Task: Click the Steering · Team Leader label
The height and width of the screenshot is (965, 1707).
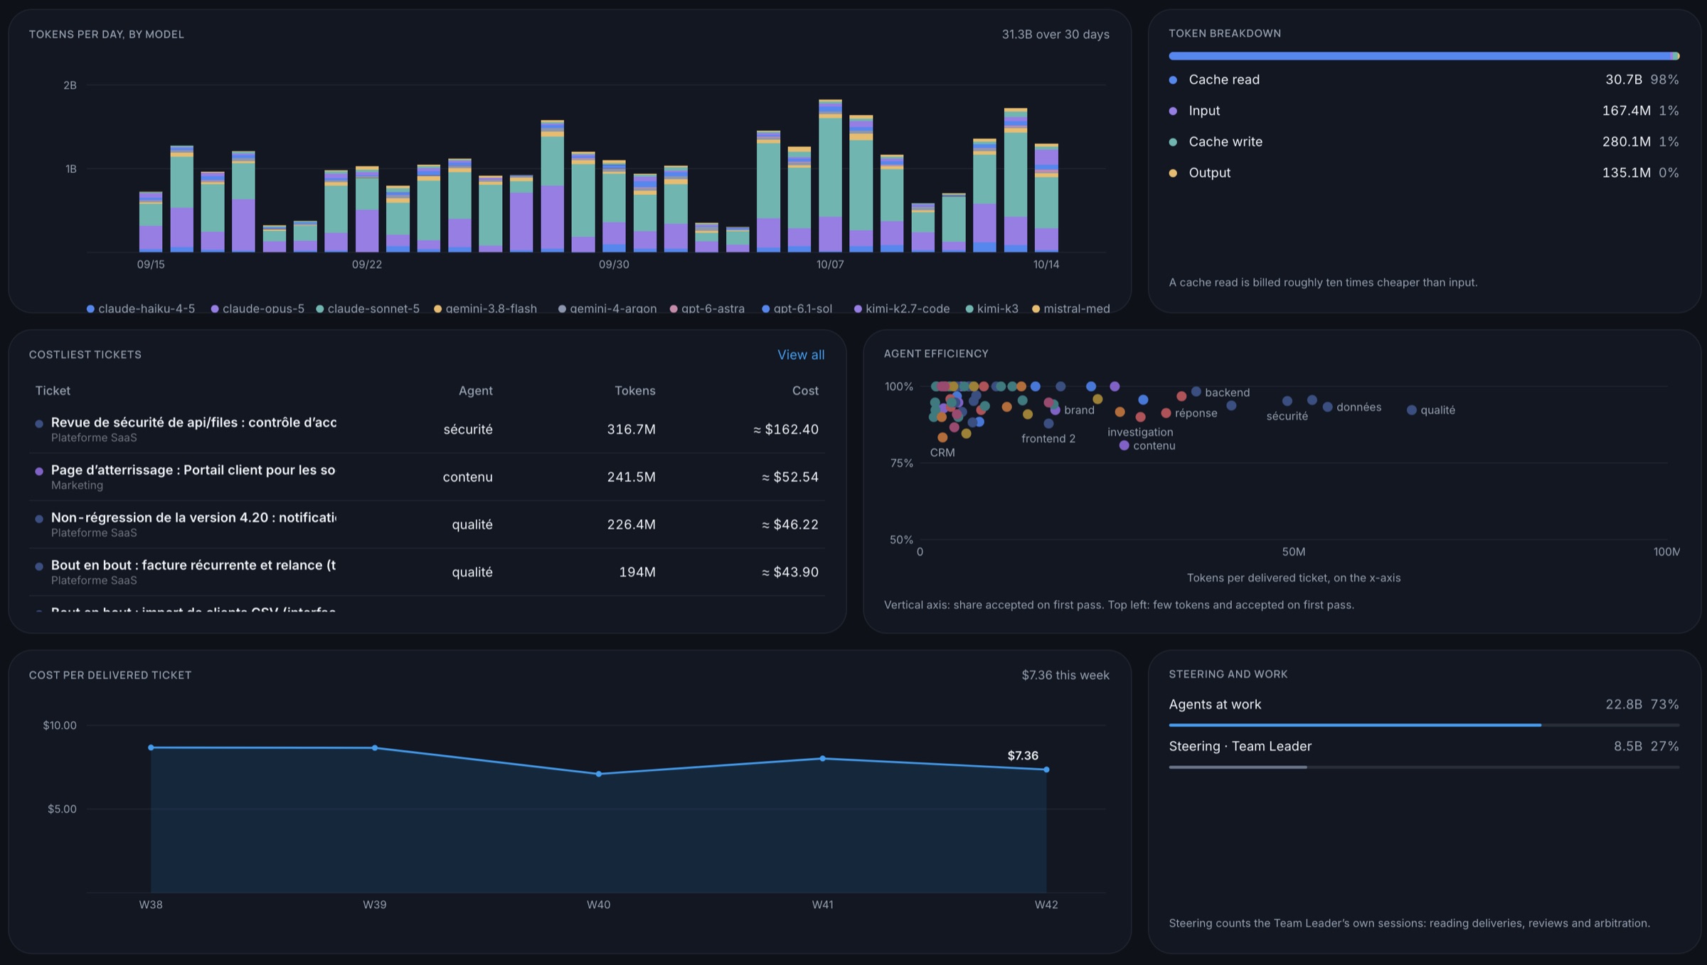Action: pyautogui.click(x=1240, y=746)
